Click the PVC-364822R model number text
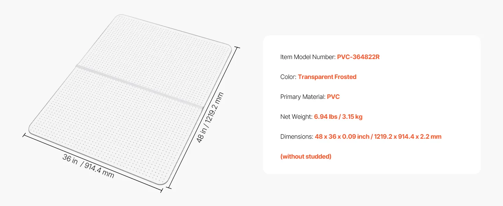The height and width of the screenshot is (206, 503). pos(358,57)
